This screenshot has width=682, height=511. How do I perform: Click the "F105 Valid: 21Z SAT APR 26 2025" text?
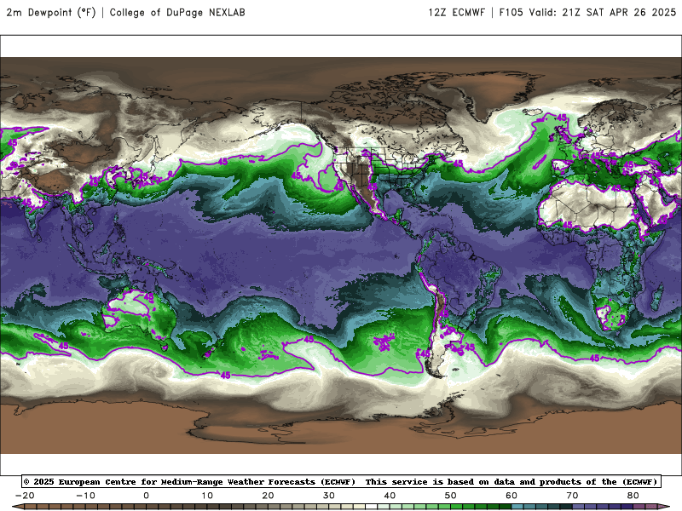(x=587, y=13)
